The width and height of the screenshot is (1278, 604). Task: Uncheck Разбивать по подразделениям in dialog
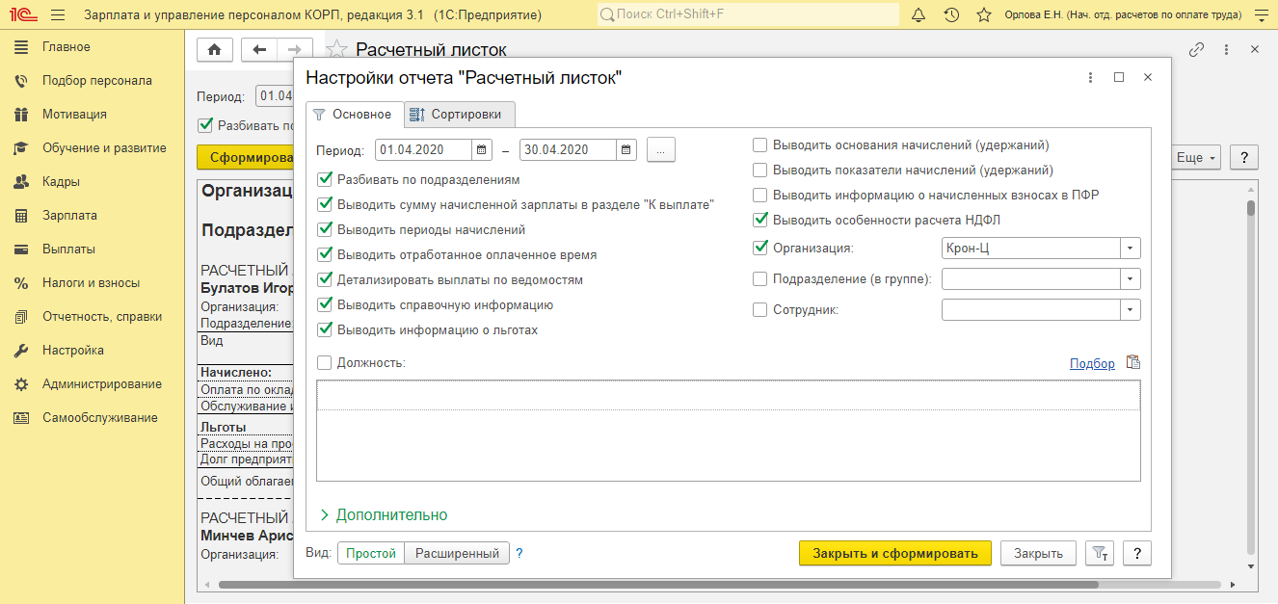point(325,179)
